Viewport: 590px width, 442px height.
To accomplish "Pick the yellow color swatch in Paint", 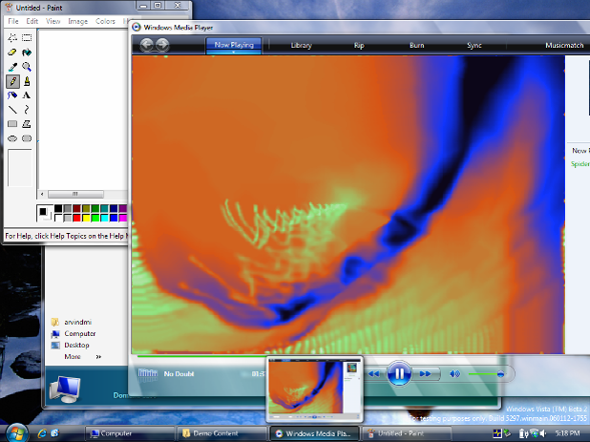I will click(x=86, y=218).
